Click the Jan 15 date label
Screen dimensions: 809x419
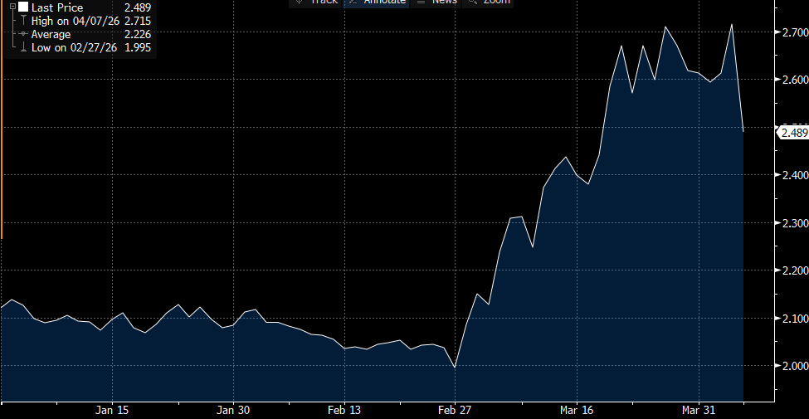coord(112,411)
